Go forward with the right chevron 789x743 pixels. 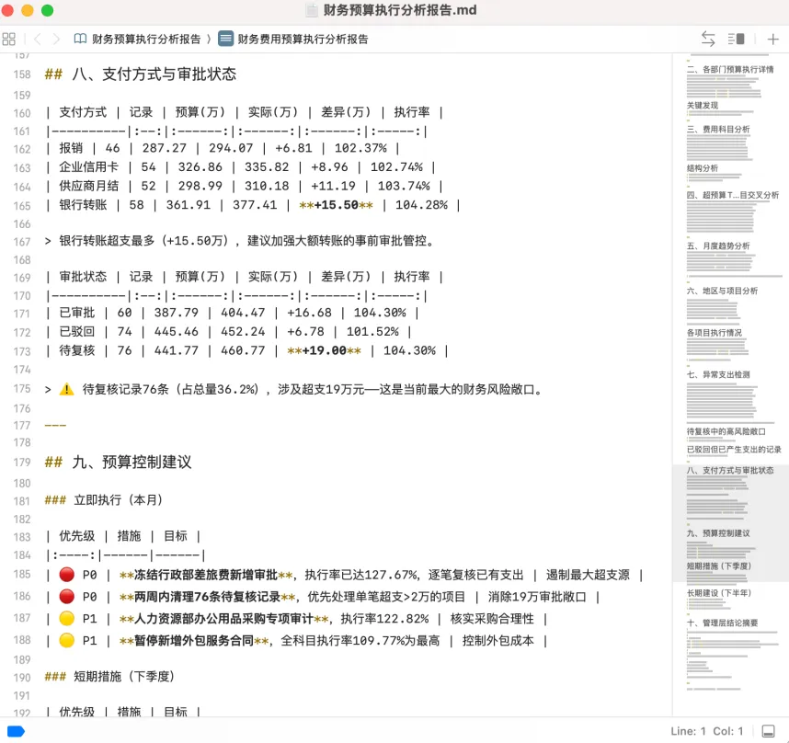coord(56,39)
